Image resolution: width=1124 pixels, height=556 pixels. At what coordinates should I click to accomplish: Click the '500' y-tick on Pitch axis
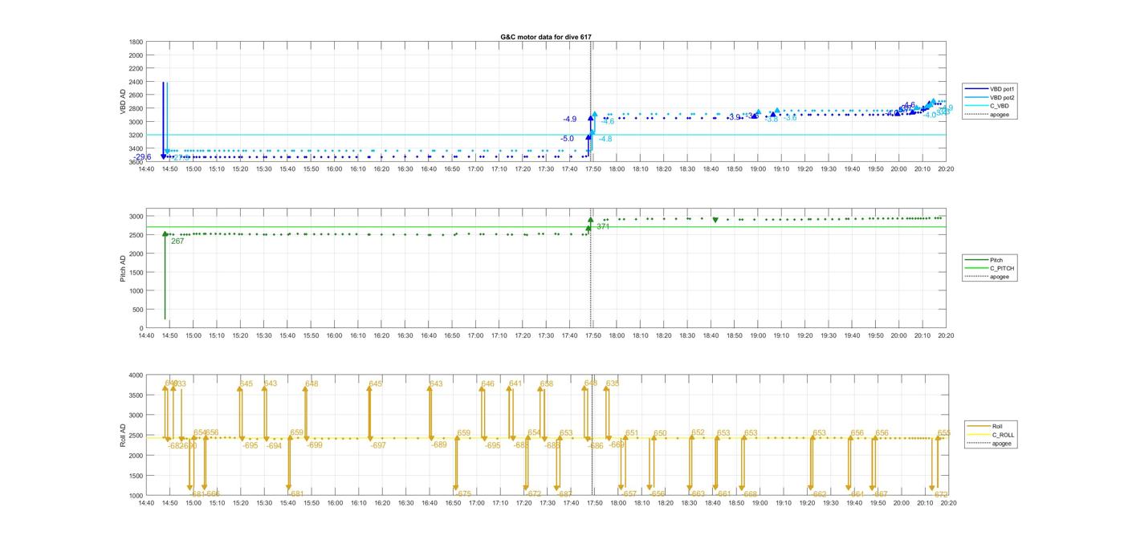138,310
